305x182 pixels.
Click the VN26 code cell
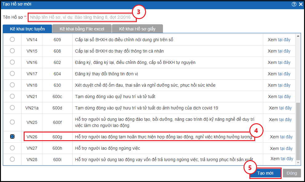32,137
